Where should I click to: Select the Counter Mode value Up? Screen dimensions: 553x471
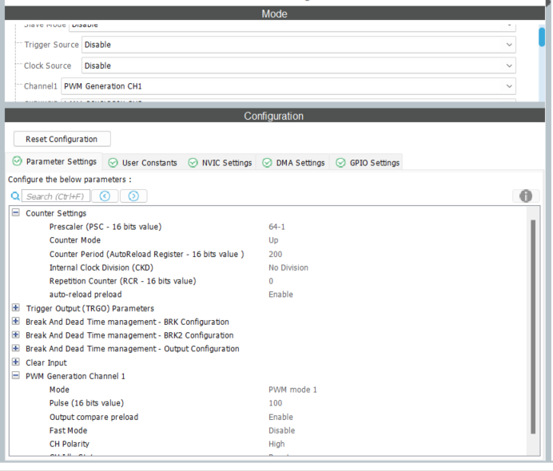[x=273, y=240]
